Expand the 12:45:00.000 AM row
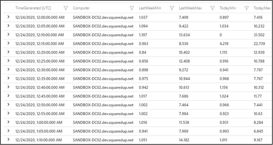This screenshot has height=145, width=273. coord(8,96)
